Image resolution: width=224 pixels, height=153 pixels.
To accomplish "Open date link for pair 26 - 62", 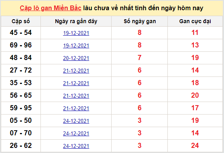I will 76,146.
